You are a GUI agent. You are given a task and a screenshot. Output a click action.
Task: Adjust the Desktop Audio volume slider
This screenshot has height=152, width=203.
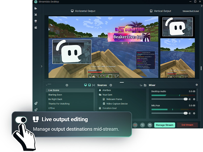tap(170, 99)
